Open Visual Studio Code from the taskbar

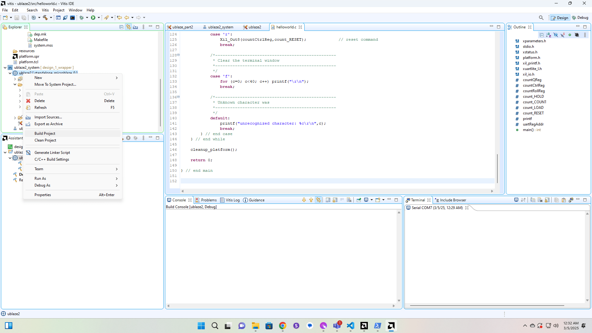click(350, 326)
